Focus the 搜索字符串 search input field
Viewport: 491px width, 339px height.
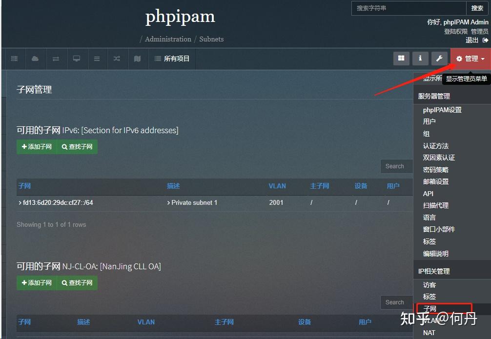[409, 8]
